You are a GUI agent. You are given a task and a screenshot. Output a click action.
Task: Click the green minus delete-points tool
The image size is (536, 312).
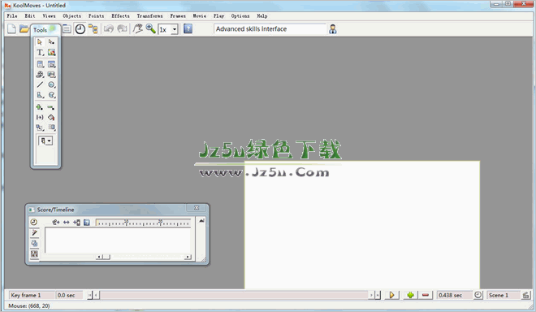point(51,107)
